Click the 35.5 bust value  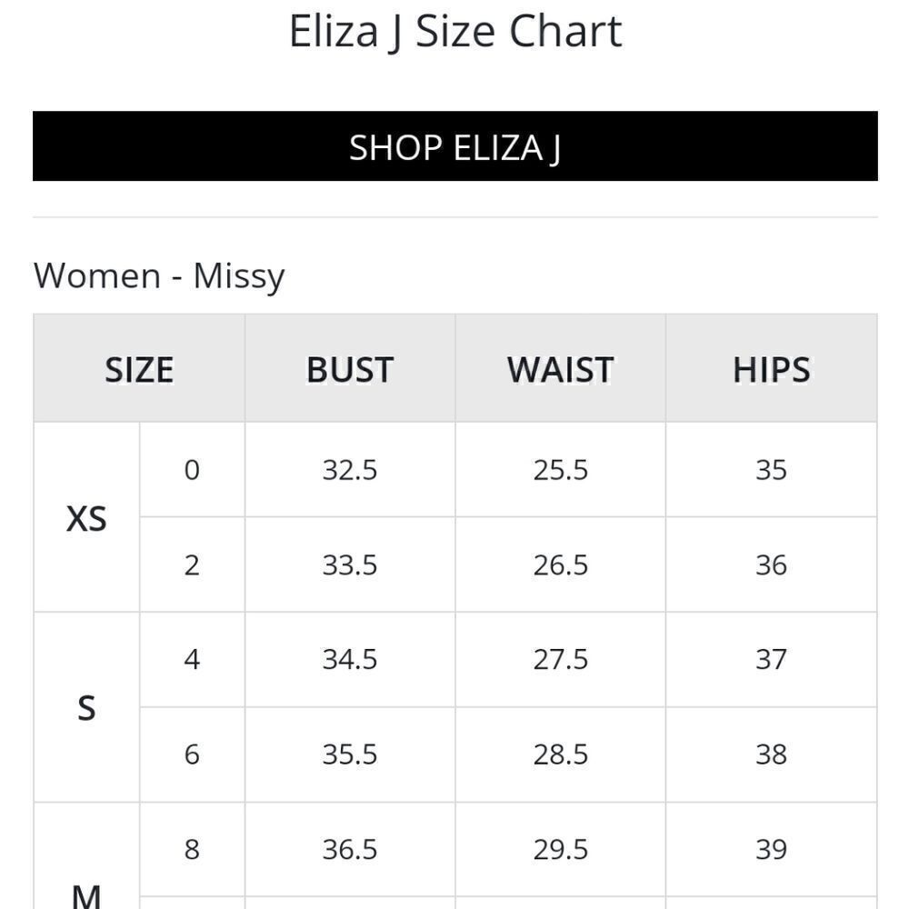click(x=350, y=754)
